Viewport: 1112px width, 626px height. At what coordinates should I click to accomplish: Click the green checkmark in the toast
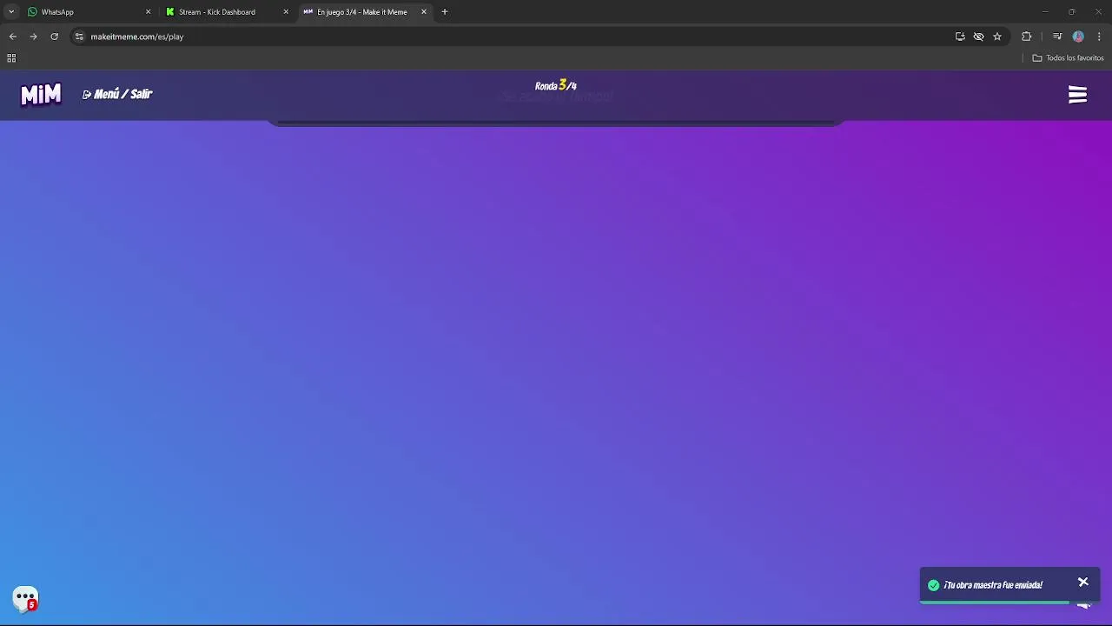point(934,585)
